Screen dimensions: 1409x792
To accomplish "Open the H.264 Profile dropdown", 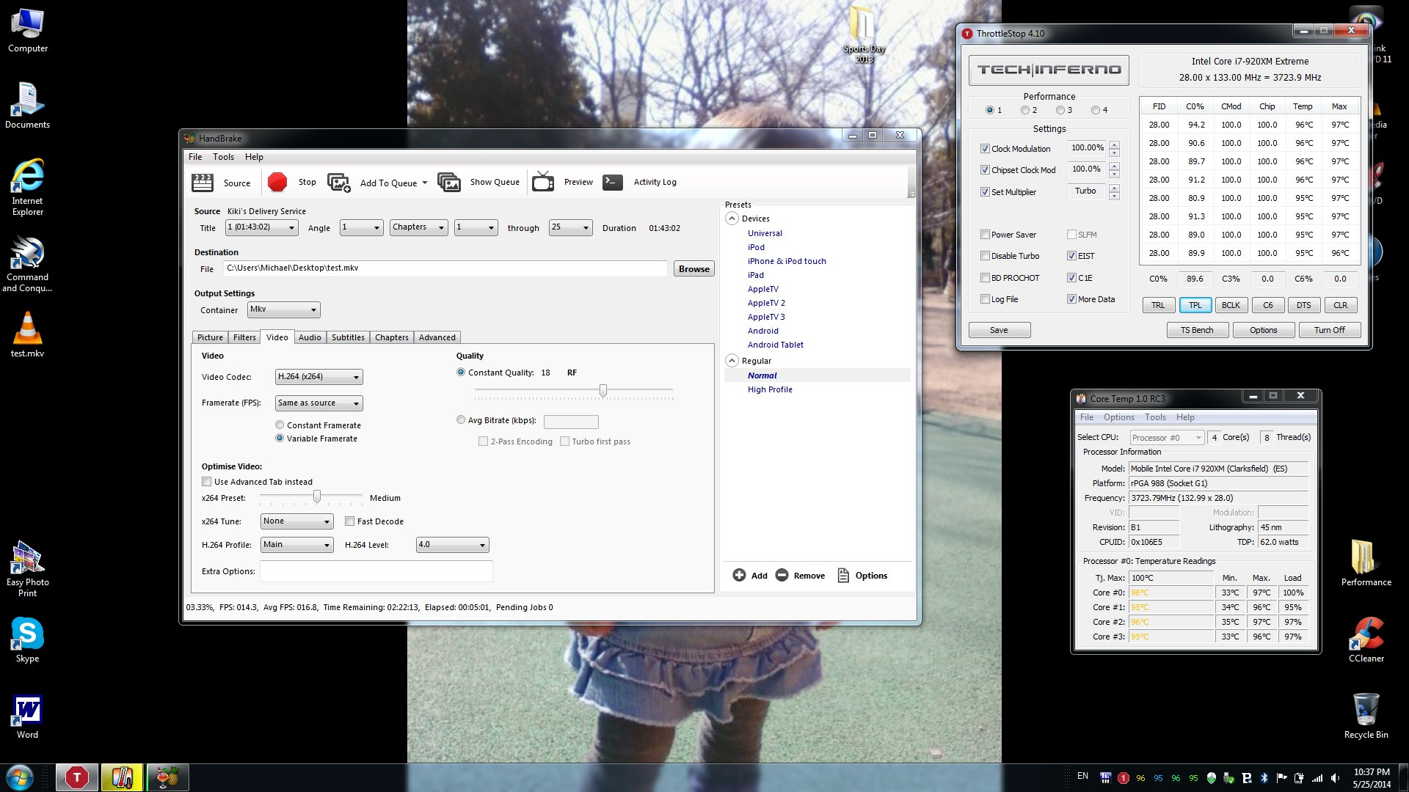I will click(x=296, y=545).
